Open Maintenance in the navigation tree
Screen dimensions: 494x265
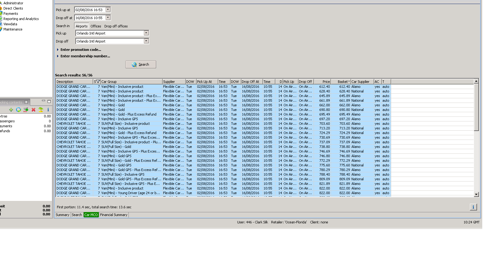(13, 29)
